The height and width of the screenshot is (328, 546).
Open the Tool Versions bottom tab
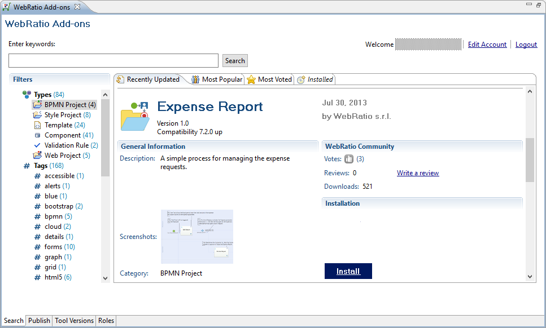(74, 320)
